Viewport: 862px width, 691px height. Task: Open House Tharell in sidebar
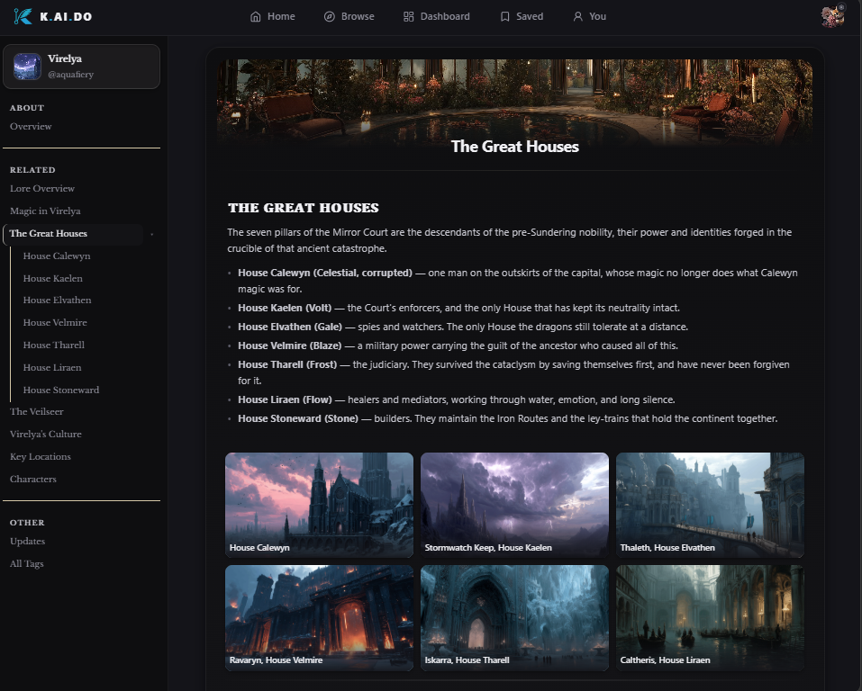click(x=54, y=345)
